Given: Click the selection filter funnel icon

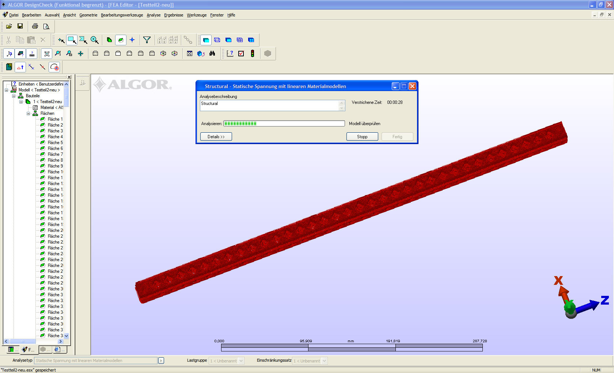Looking at the screenshot, I should (147, 40).
